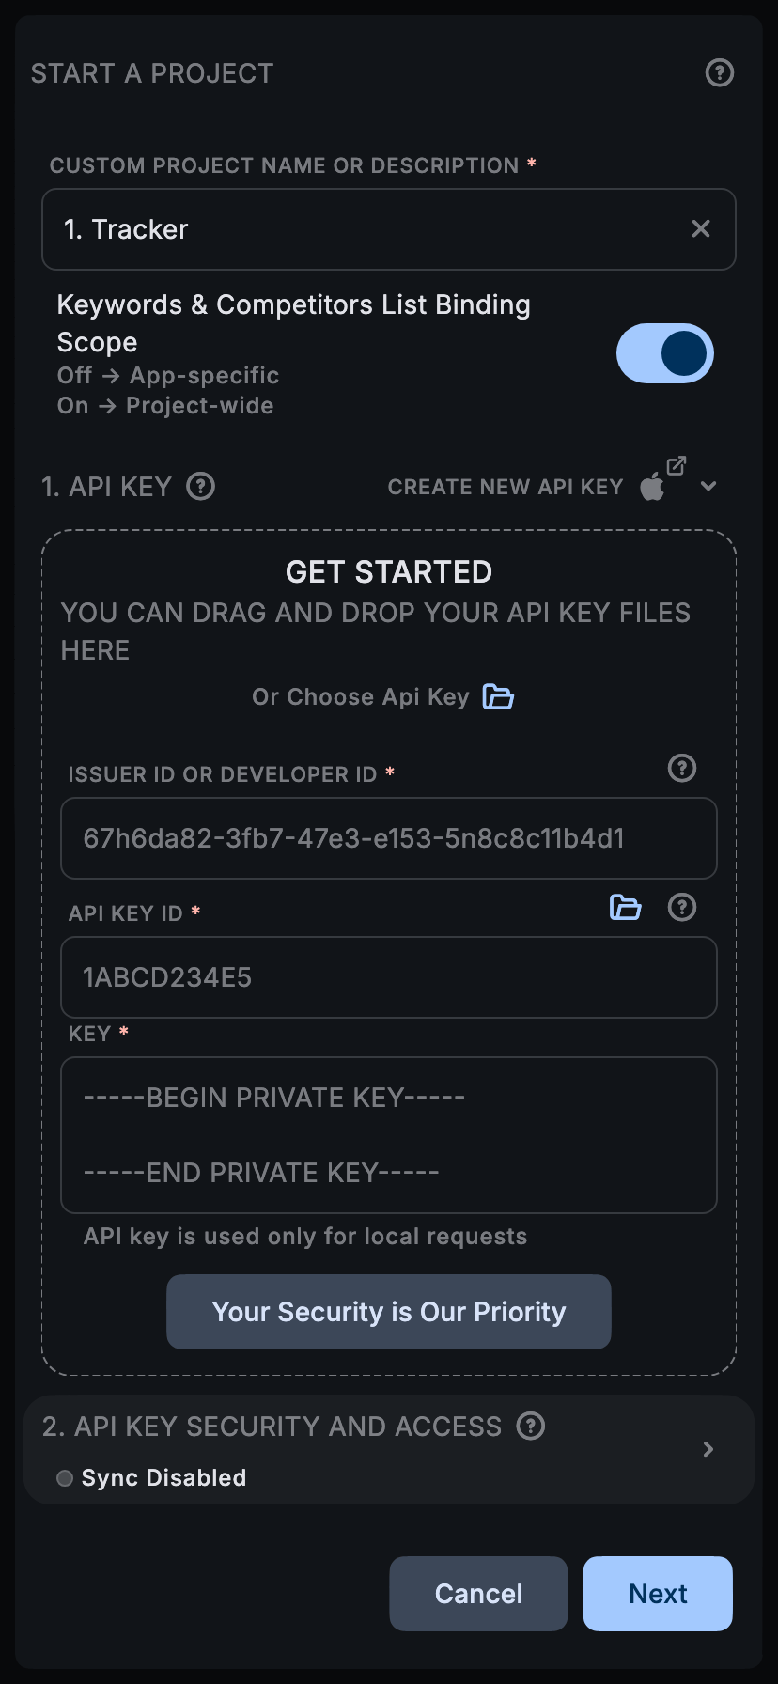Click the API Key ID input field

click(388, 977)
